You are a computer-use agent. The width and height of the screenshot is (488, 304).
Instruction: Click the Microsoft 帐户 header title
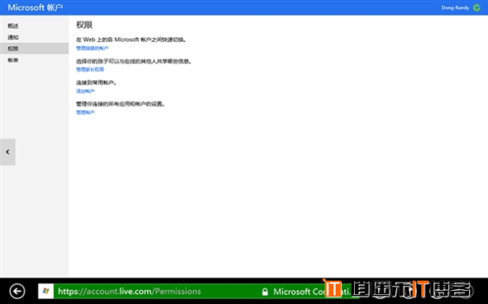(36, 7)
